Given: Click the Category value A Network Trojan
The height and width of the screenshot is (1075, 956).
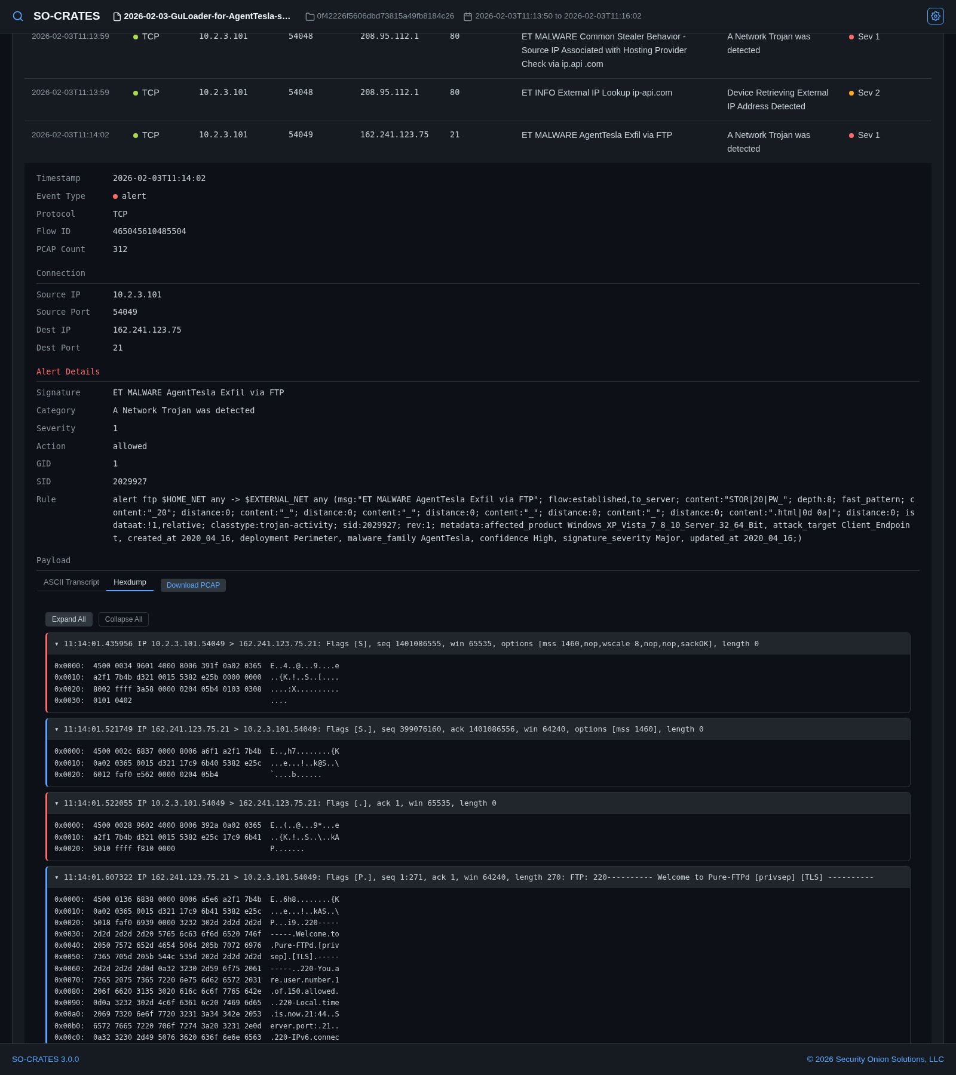Looking at the screenshot, I should coord(183,410).
